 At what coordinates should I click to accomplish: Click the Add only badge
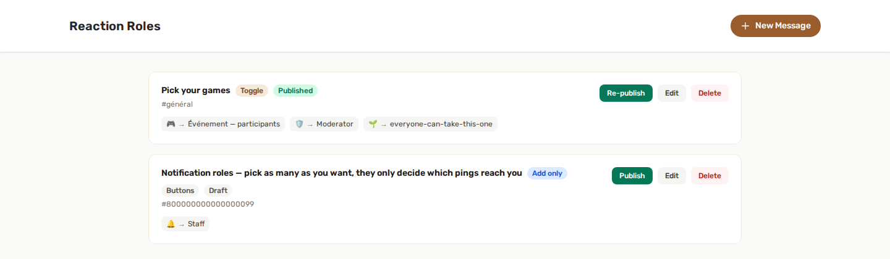(x=547, y=173)
